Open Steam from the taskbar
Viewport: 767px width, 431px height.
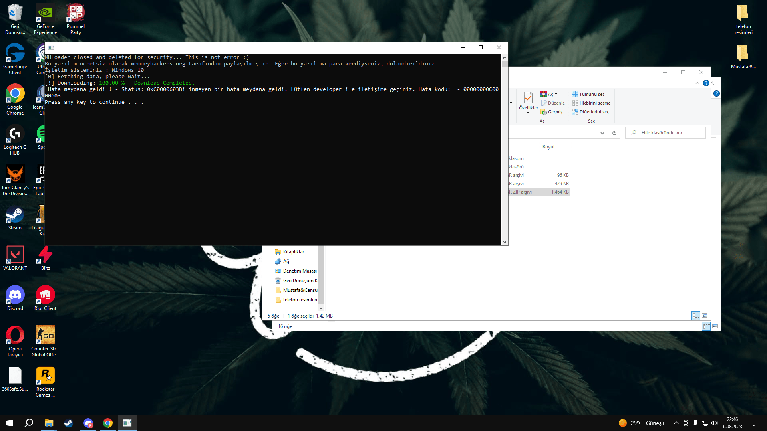coord(68,423)
